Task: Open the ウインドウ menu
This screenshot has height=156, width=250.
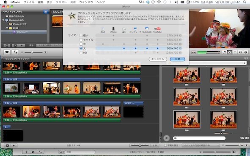Action: pyautogui.click(x=86, y=2)
